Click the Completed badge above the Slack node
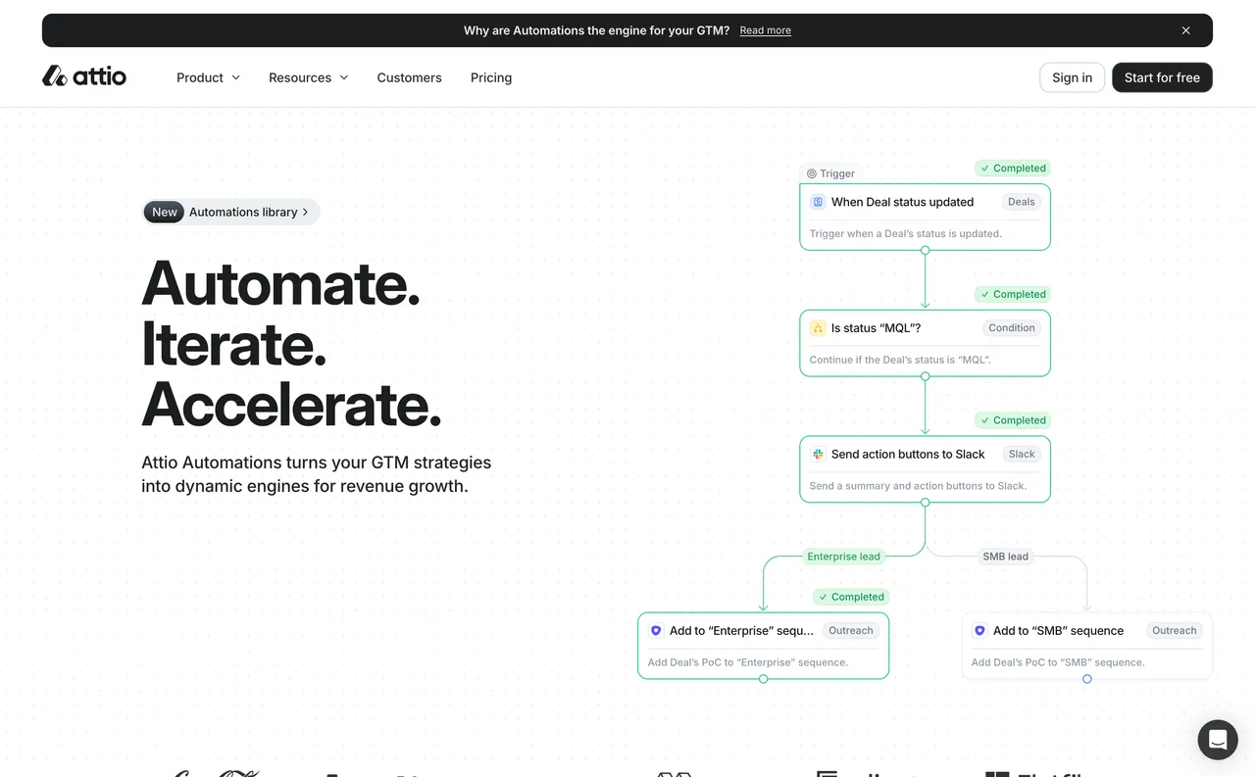This screenshot has height=777, width=1255. 1013,420
